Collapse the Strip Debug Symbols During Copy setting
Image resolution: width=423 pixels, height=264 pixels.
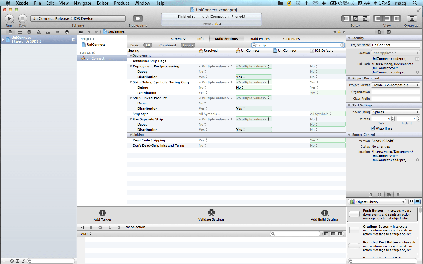coord(131,82)
